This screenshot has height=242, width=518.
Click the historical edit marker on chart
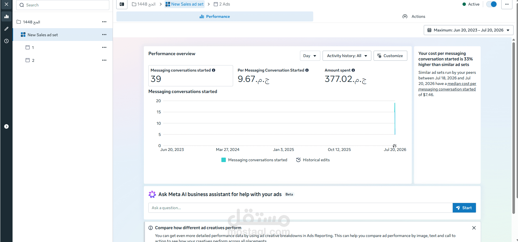coord(395,146)
